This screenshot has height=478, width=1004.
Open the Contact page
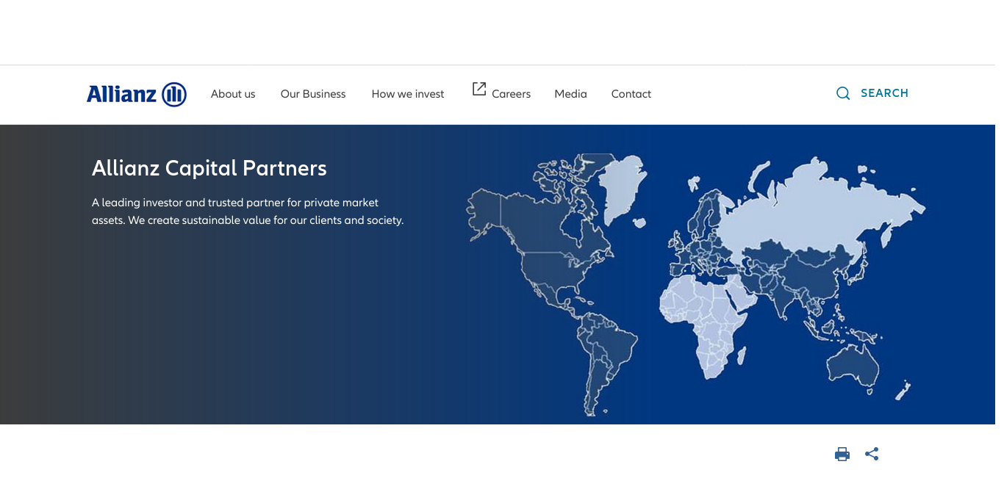631,94
